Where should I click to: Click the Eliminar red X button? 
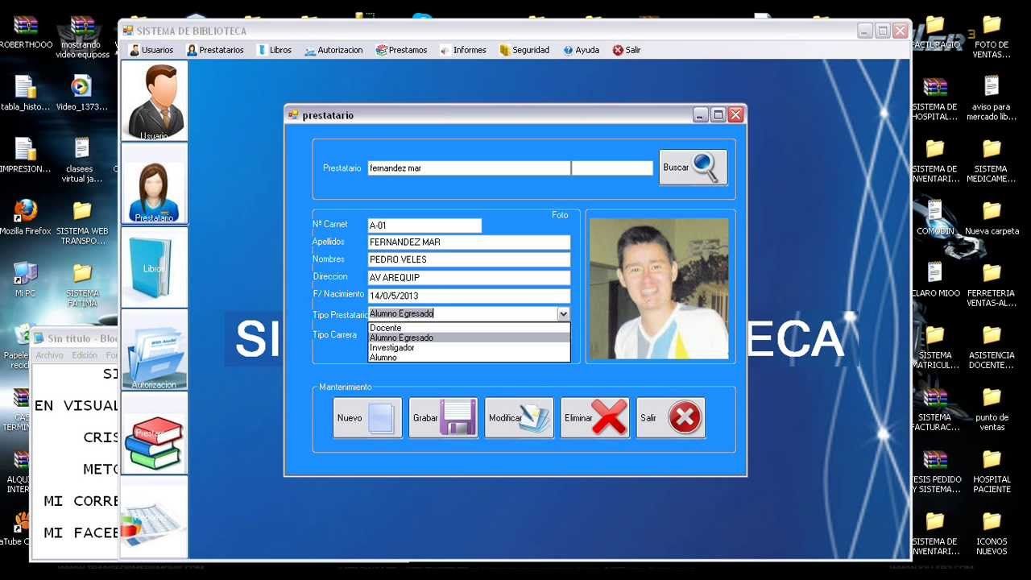[x=595, y=418]
